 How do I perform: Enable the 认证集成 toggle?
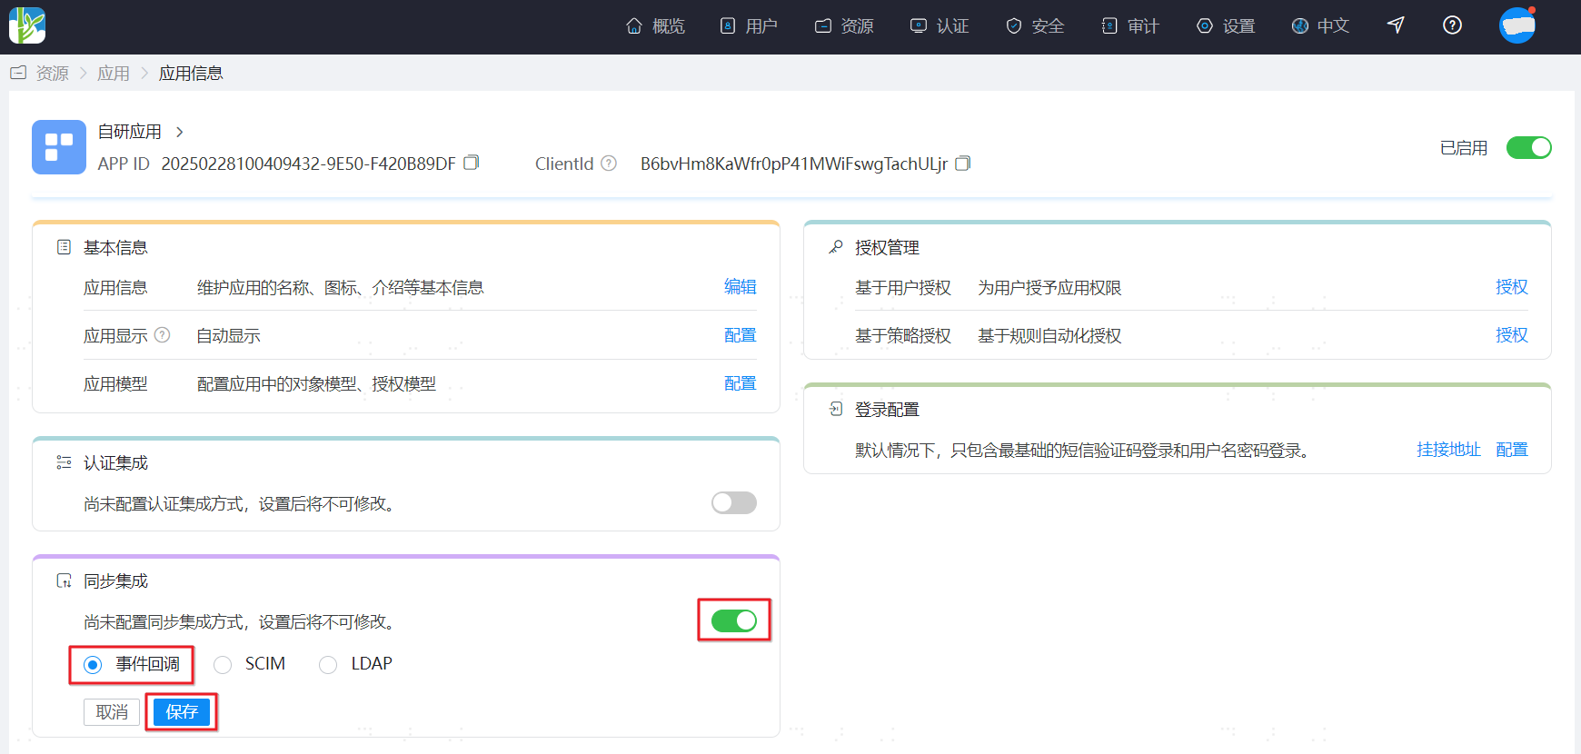(x=733, y=502)
